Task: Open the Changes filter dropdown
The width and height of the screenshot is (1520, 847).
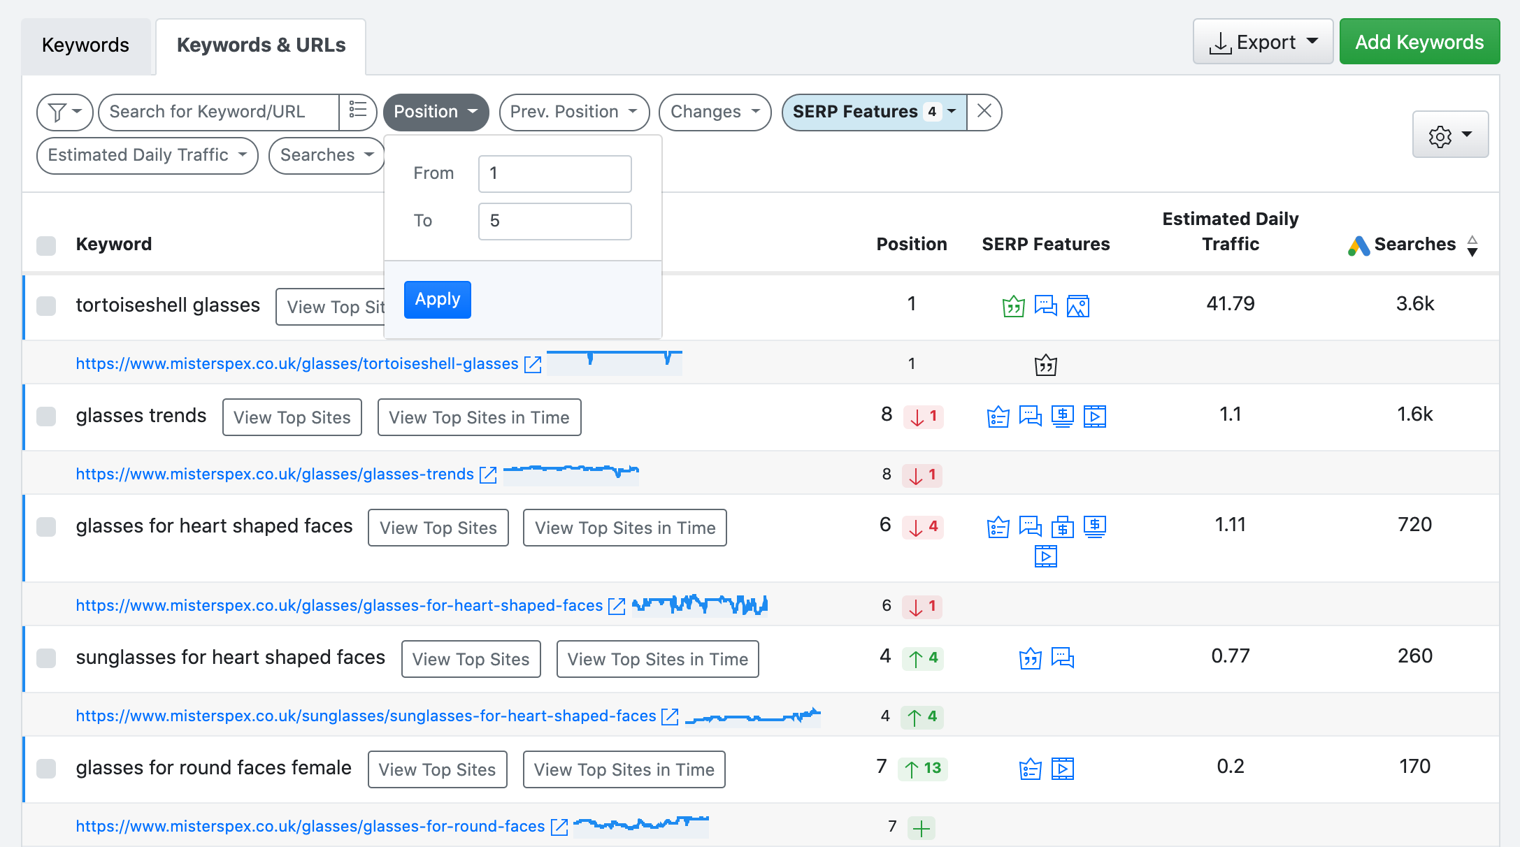Action: [715, 112]
